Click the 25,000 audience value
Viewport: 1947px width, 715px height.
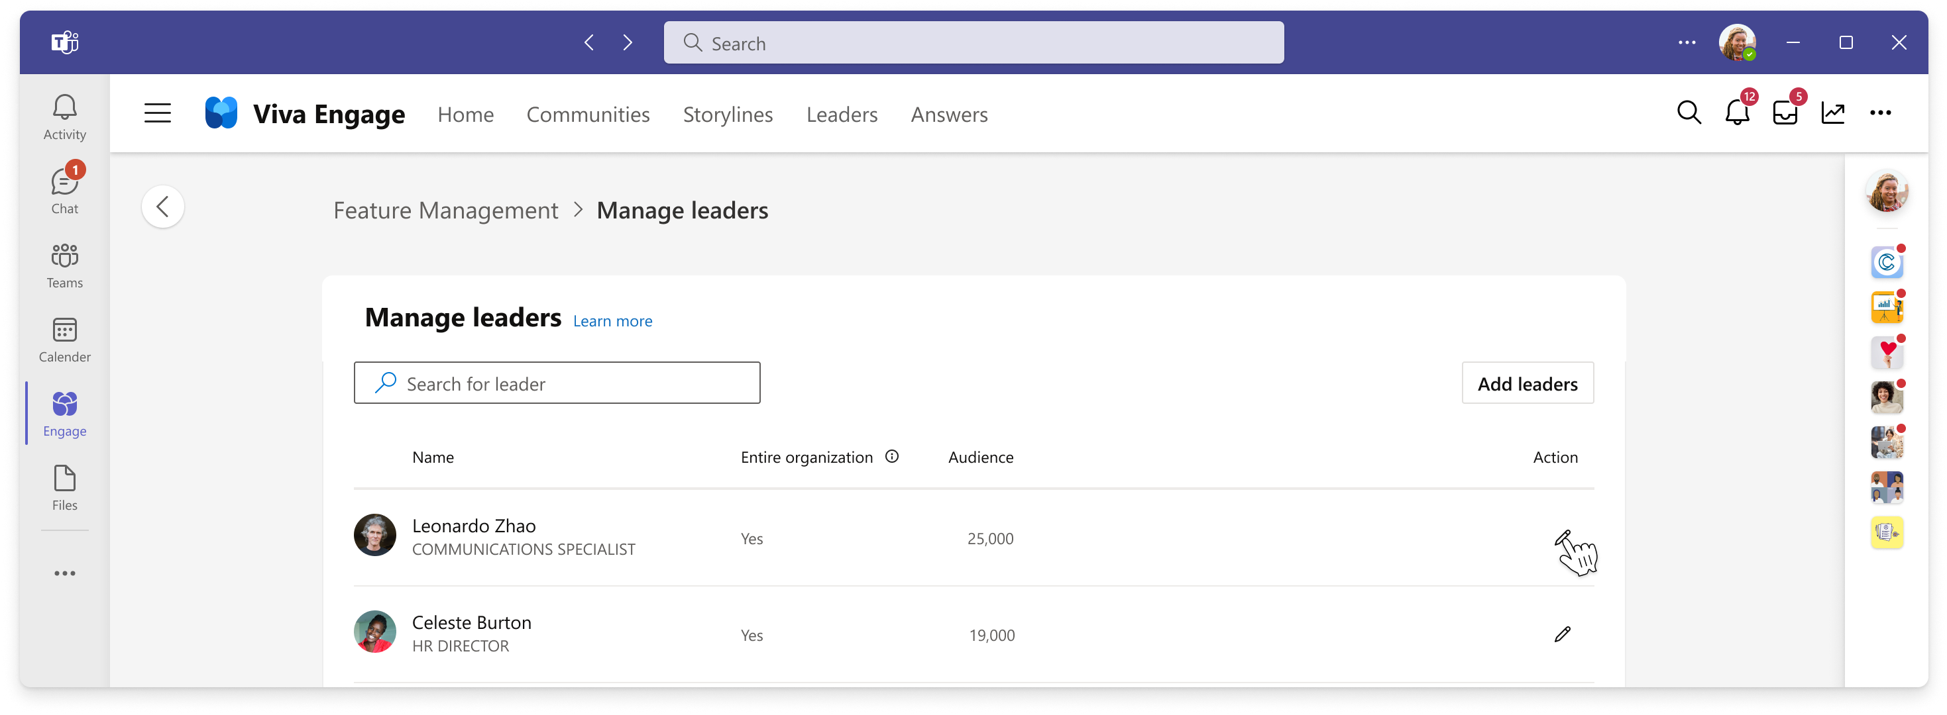(990, 538)
